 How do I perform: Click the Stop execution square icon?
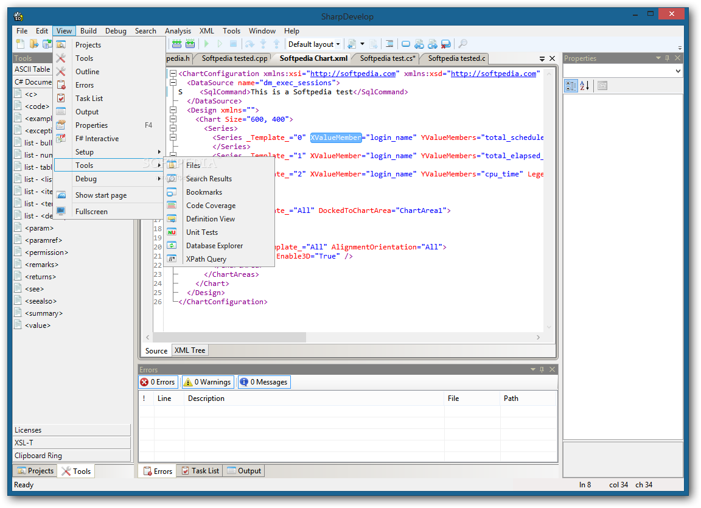234,44
